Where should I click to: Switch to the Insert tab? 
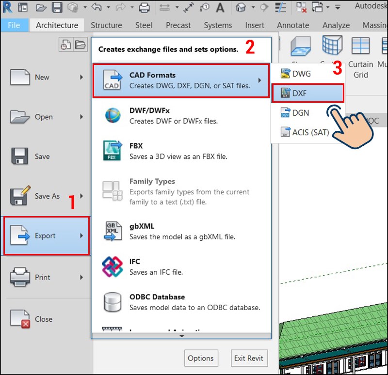tap(255, 25)
